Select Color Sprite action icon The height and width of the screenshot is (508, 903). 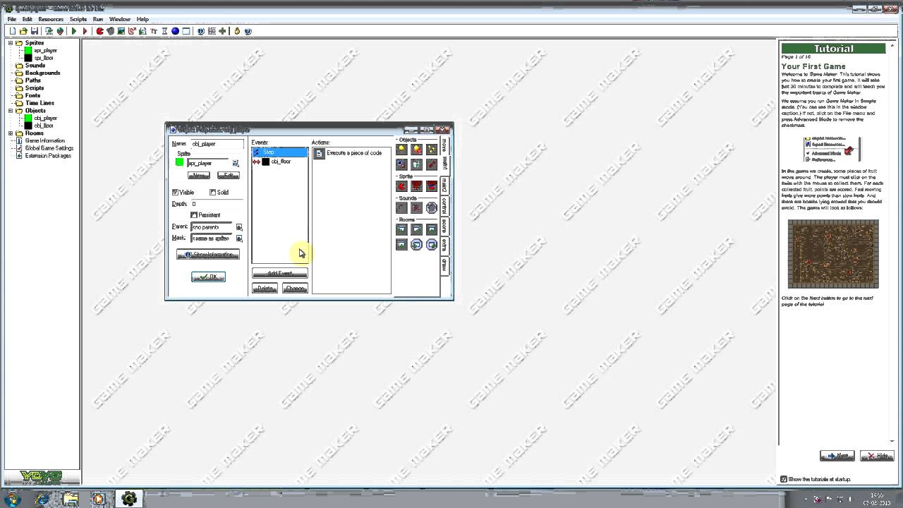click(432, 186)
